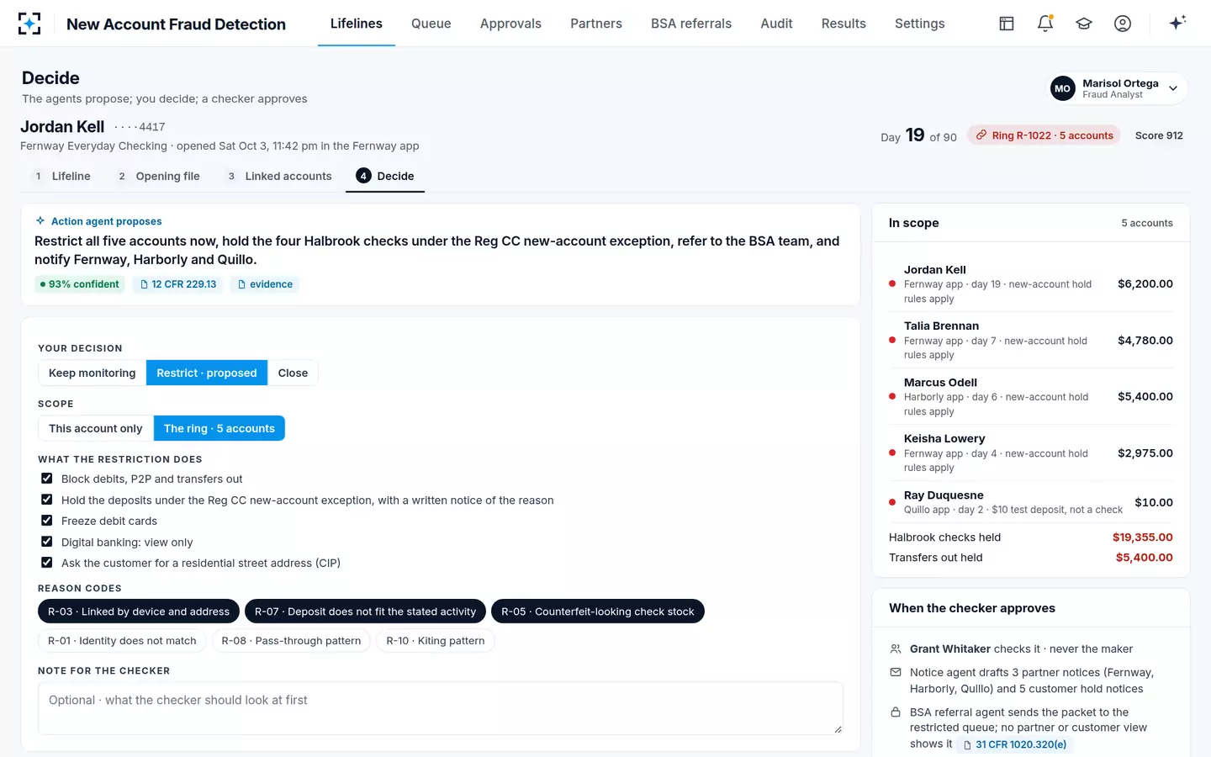Click the sparkle AI assistant icon
Viewport: 1211px width, 757px height.
(1177, 23)
